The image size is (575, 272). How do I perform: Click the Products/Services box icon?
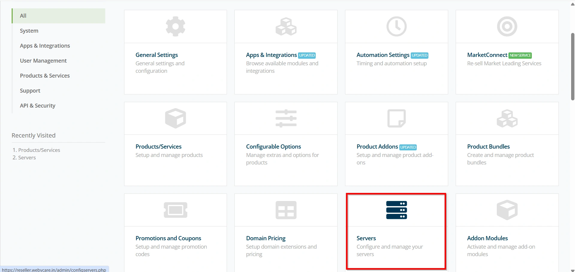[x=175, y=118]
